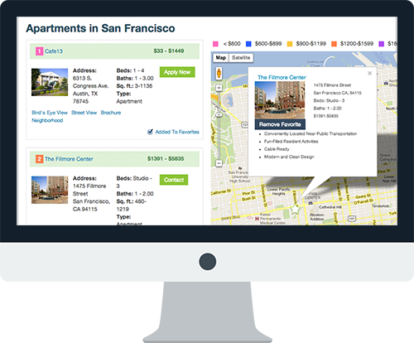Click the map zoom slider handle

tap(219, 114)
